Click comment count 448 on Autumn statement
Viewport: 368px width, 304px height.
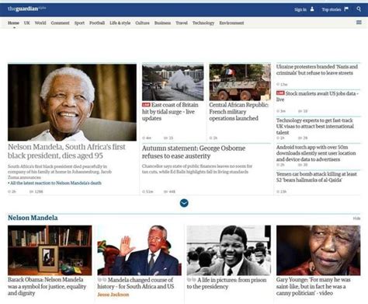tap(169, 192)
